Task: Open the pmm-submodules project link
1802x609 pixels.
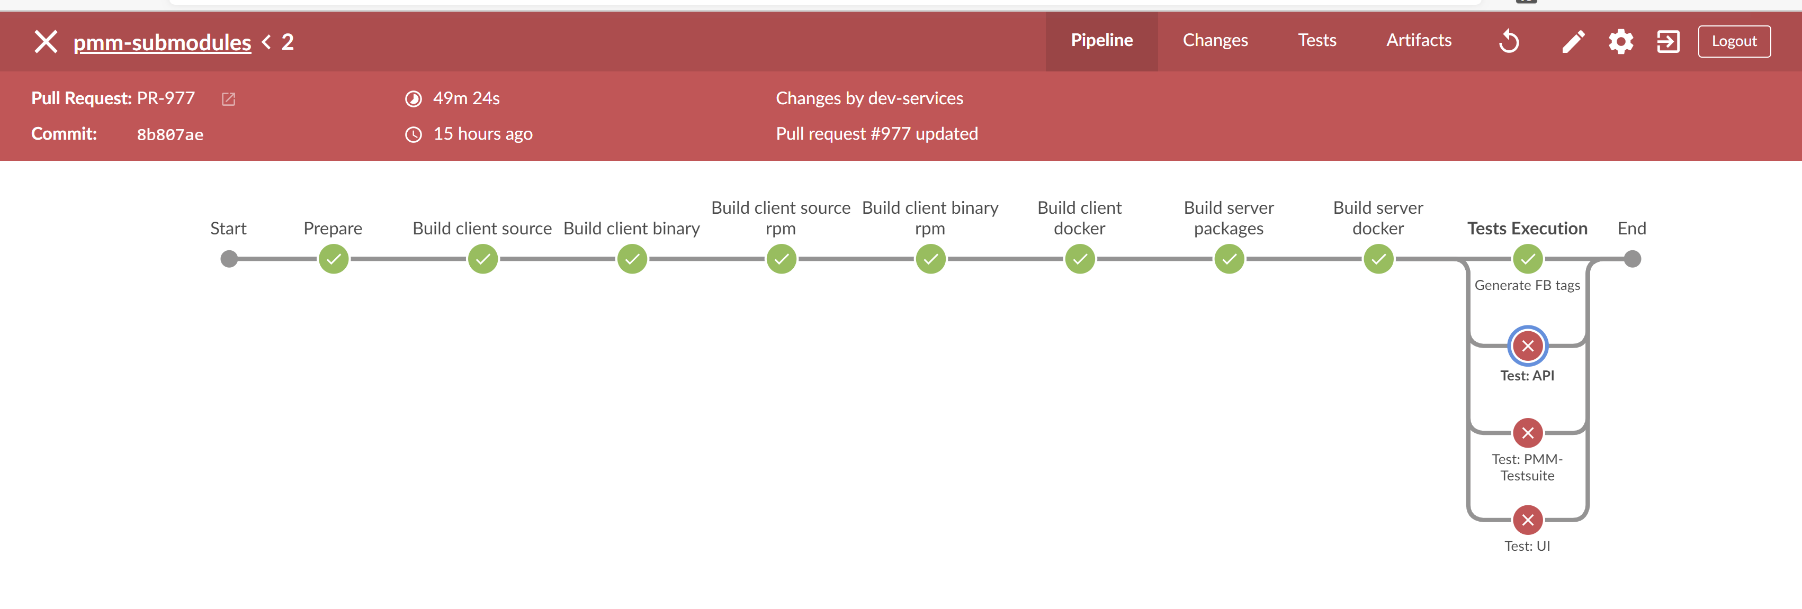Action: pyautogui.click(x=162, y=43)
